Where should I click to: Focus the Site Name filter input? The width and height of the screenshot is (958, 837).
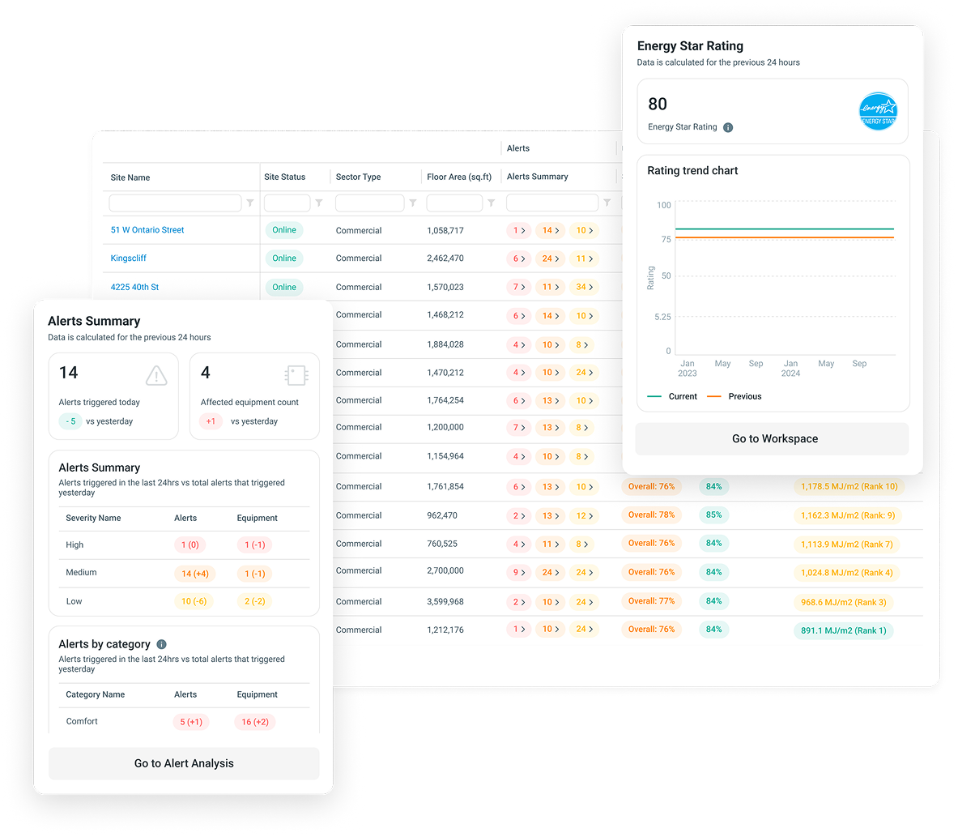(x=176, y=203)
